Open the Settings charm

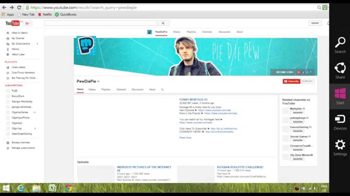click(x=340, y=148)
